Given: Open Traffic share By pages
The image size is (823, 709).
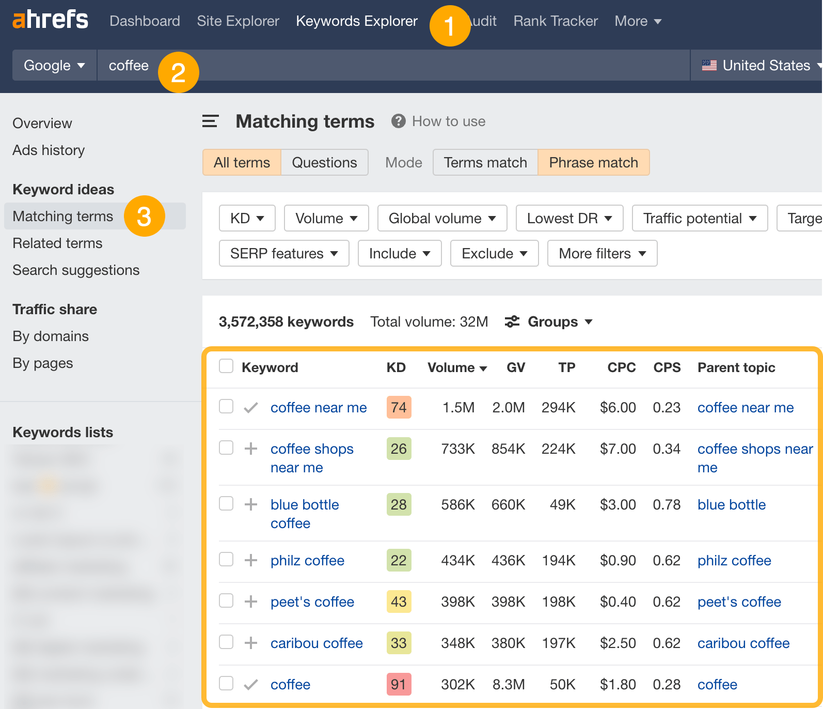Looking at the screenshot, I should (43, 363).
